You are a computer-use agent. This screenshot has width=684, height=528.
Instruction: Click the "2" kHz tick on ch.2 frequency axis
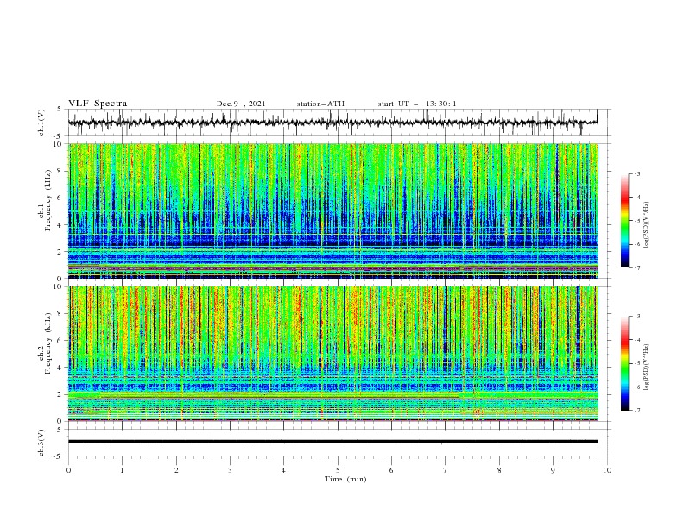pos(60,394)
